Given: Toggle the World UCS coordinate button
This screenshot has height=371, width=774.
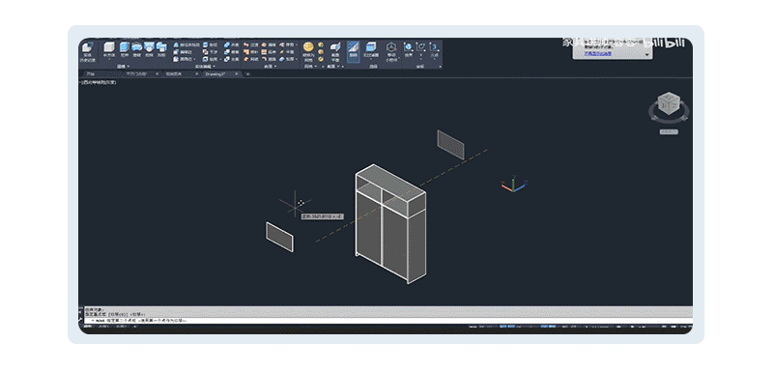Looking at the screenshot, I should coord(409,49).
